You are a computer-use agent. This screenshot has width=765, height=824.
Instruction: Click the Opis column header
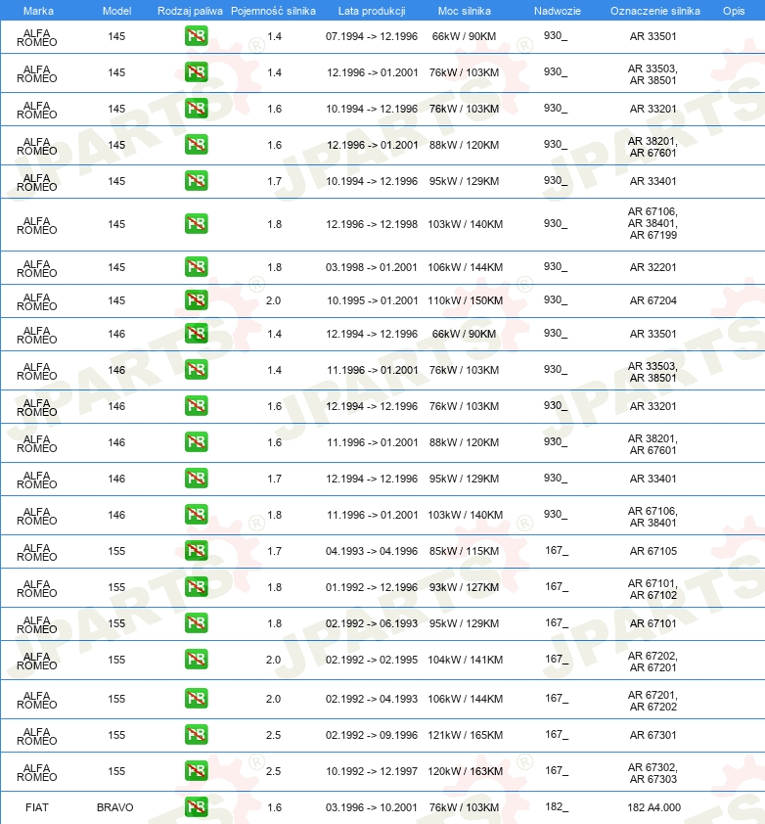[x=734, y=11]
